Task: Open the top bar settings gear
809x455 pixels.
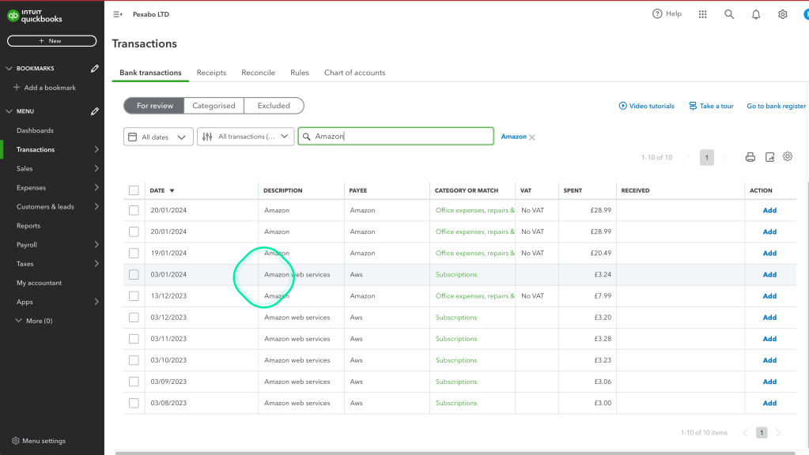Action: click(x=783, y=14)
